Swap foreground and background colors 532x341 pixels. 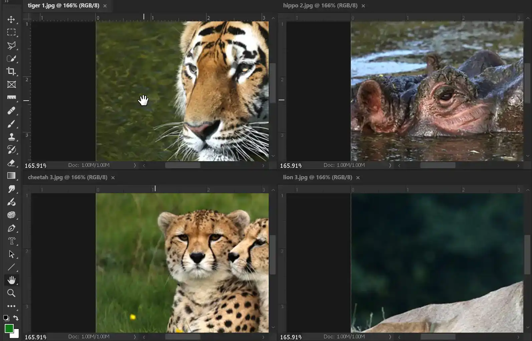pyautogui.click(x=16, y=318)
